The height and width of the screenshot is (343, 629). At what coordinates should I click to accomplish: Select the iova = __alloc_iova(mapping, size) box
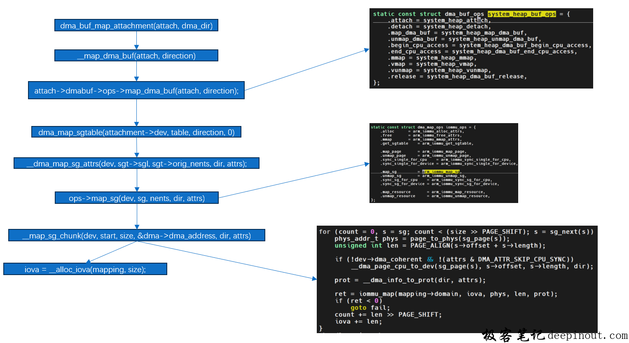point(85,269)
